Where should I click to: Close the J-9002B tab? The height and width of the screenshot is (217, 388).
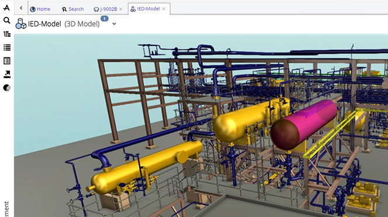pyautogui.click(x=121, y=9)
